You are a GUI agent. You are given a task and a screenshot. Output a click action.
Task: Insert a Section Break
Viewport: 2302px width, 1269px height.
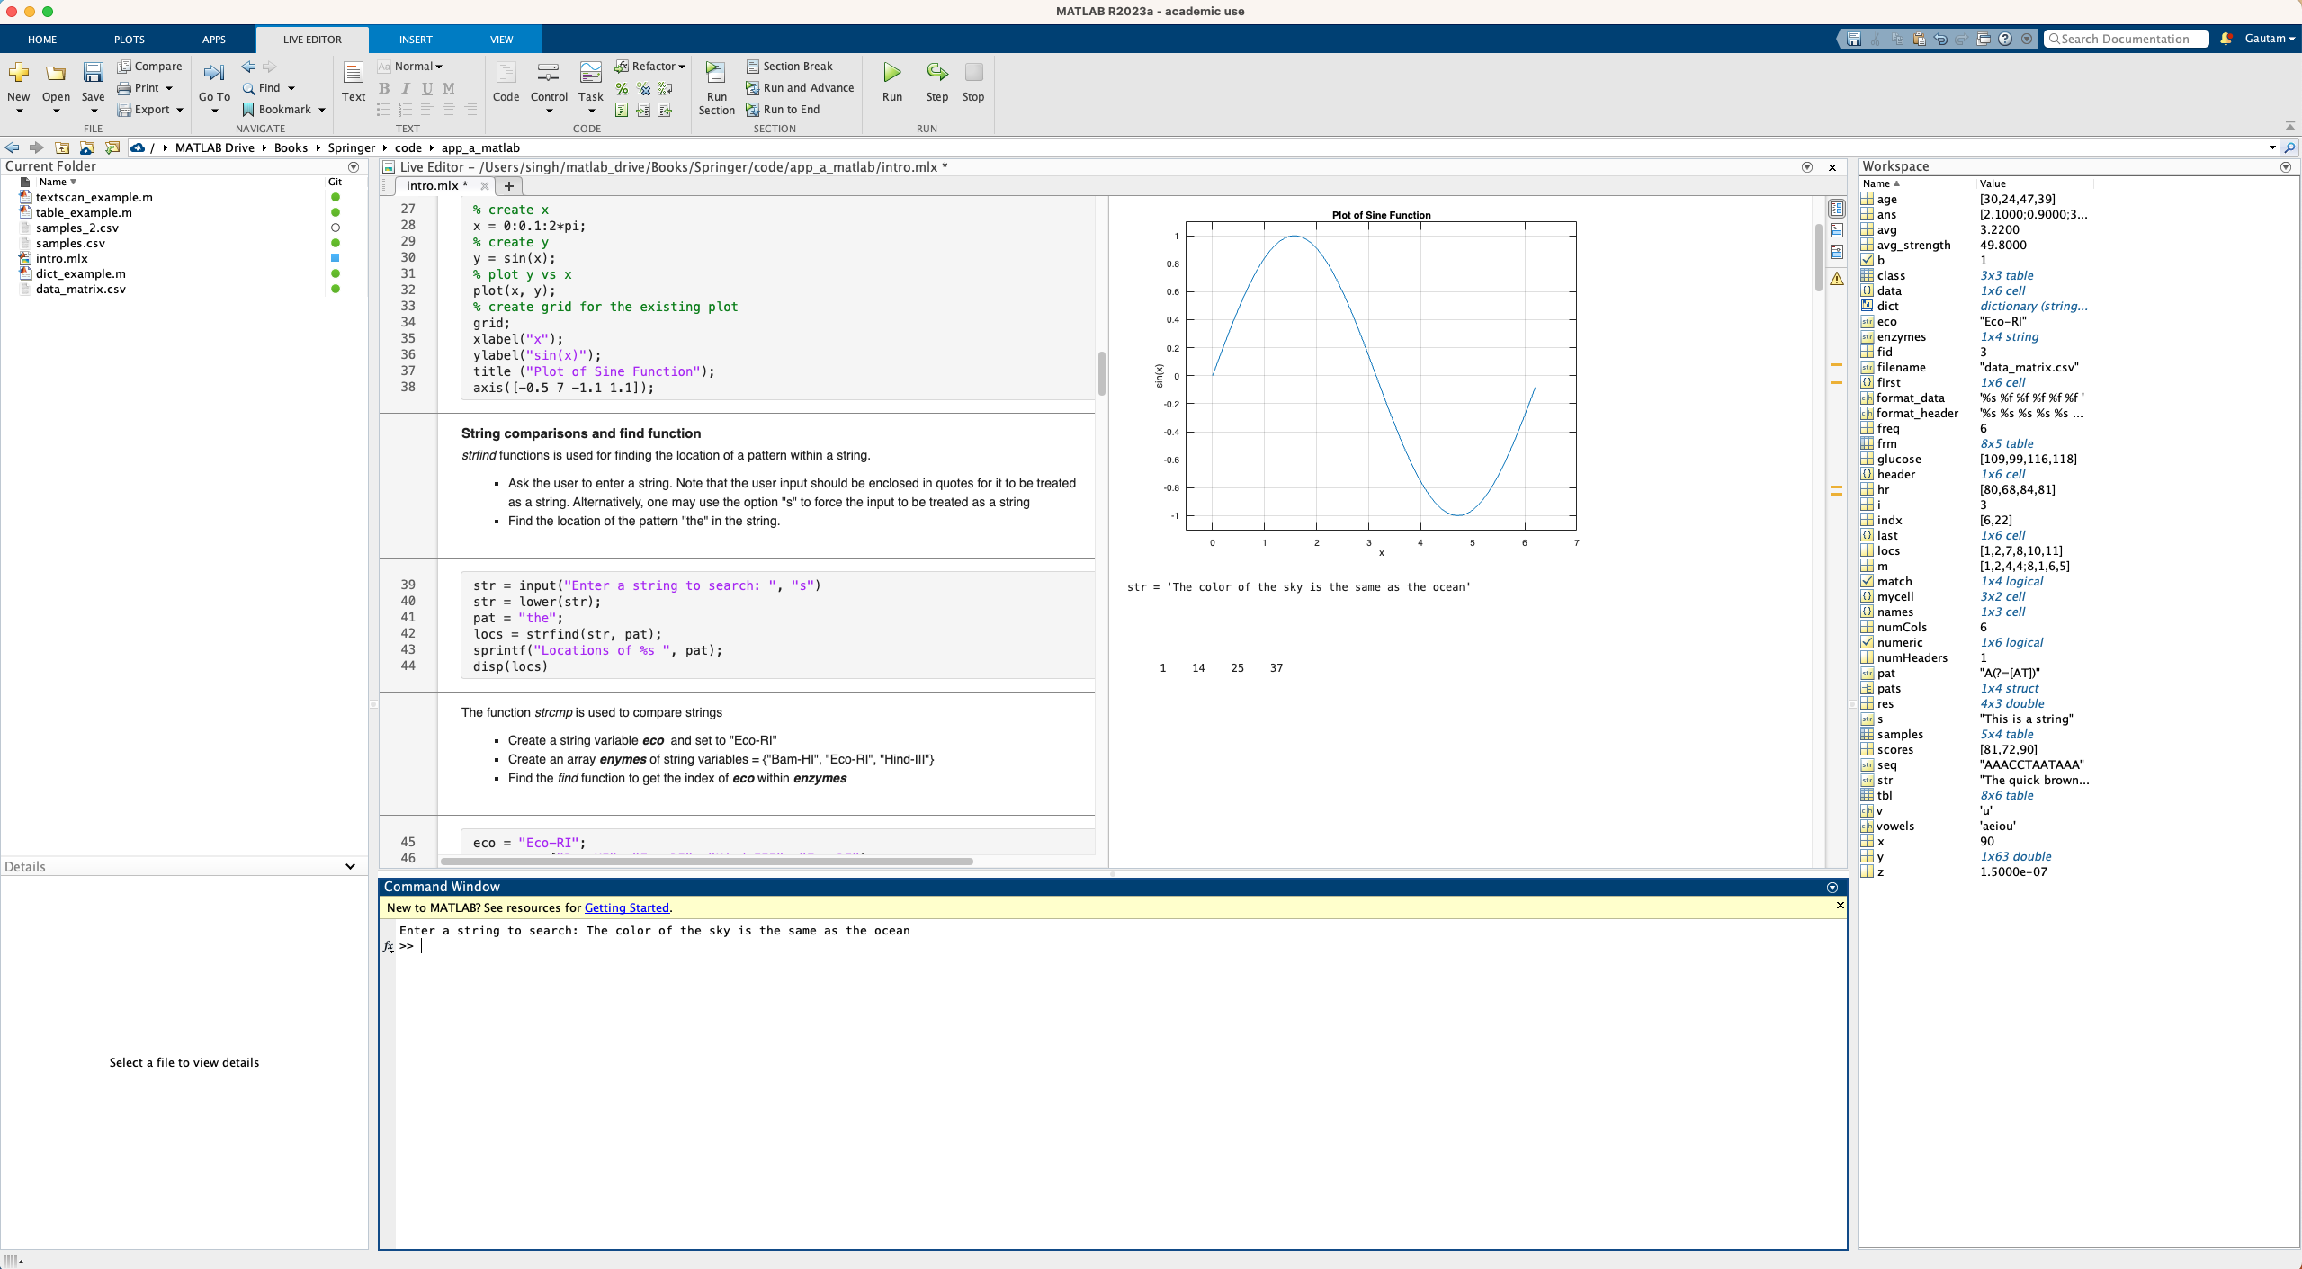tap(790, 67)
